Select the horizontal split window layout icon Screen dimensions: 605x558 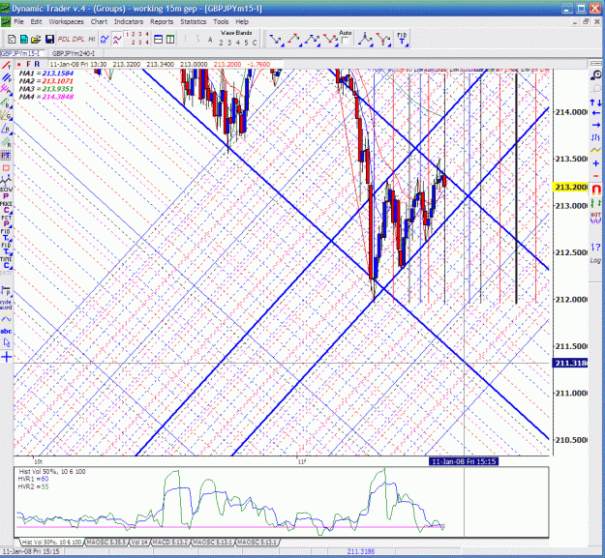158,39
